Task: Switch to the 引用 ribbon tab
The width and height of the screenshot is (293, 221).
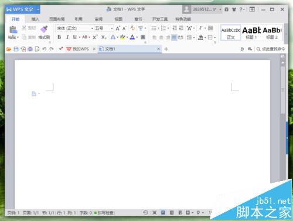Action: point(79,19)
